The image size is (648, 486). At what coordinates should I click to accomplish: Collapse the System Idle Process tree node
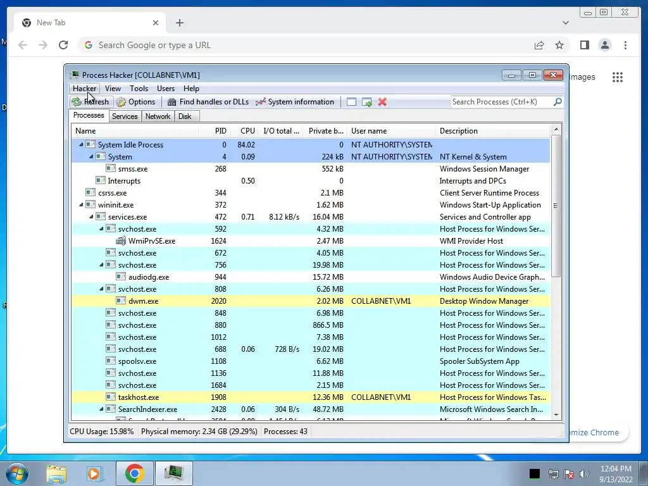(81, 144)
